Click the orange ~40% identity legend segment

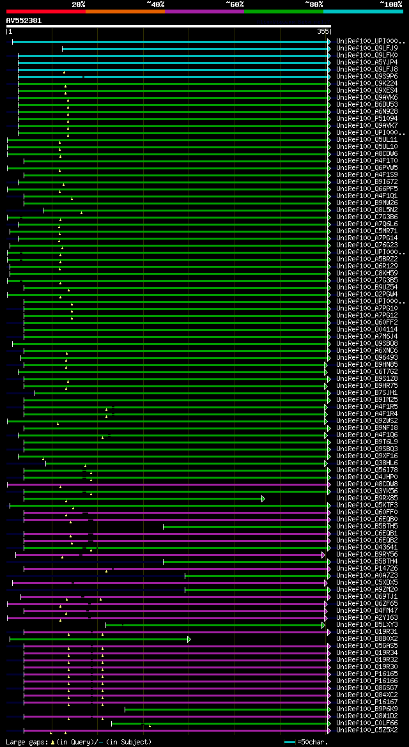[x=125, y=11]
